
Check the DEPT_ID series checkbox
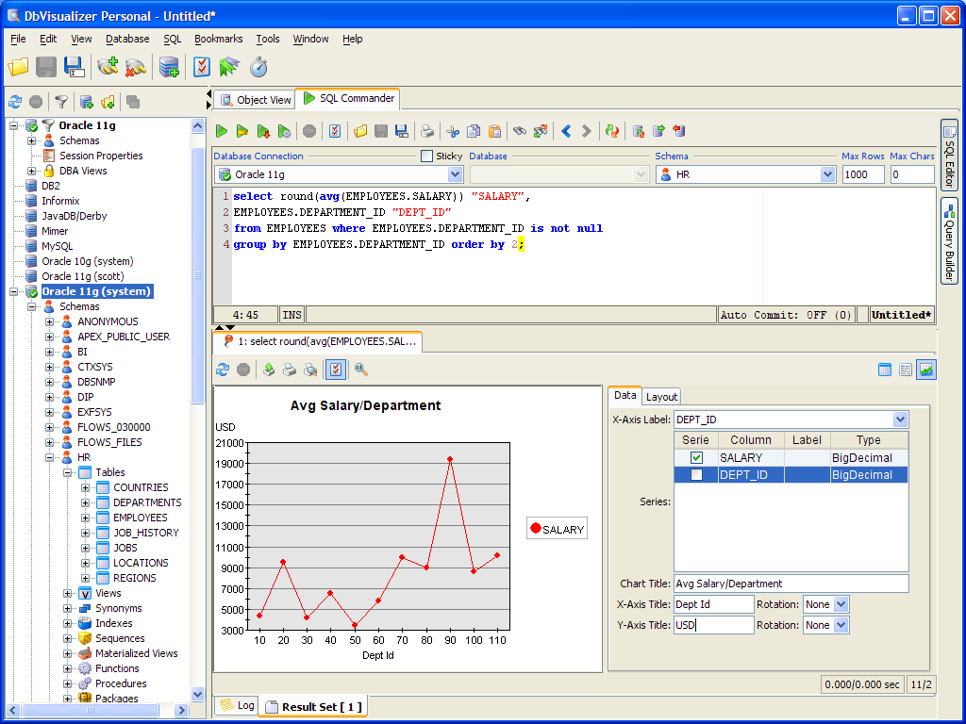click(x=696, y=475)
